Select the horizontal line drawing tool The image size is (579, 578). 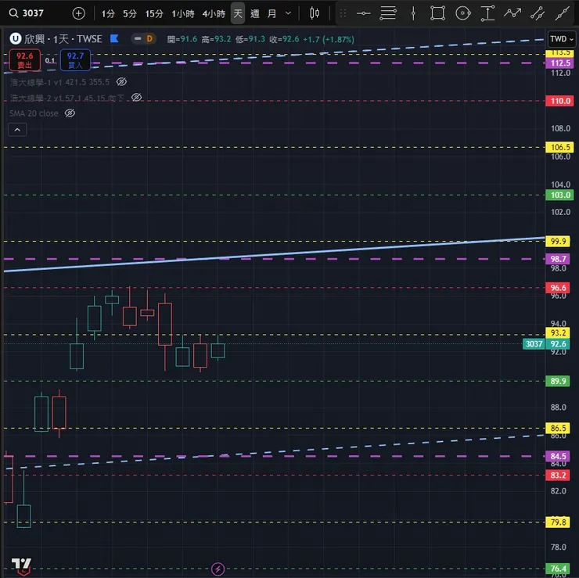[363, 13]
